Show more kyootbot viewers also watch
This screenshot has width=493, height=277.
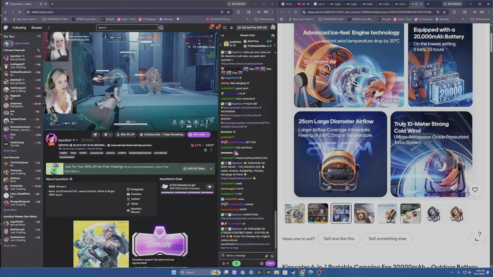click(x=10, y=245)
